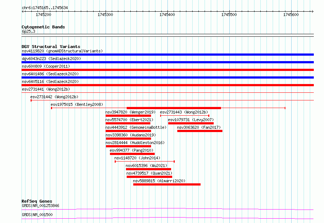Open GMDS|NM_001500 gene label
The image size is (324, 223).
tap(37, 215)
